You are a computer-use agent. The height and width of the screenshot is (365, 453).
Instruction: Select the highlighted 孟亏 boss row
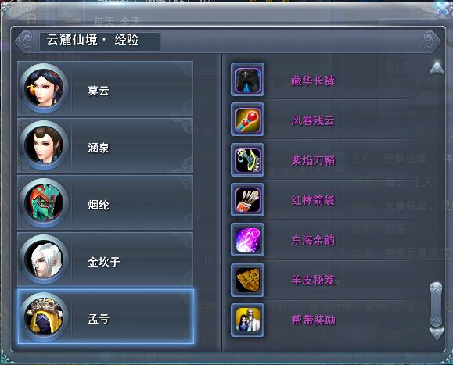click(x=105, y=317)
